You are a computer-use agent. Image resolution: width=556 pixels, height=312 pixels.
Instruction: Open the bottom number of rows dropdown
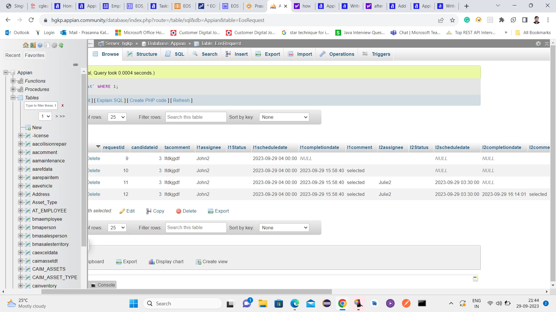[x=117, y=228]
